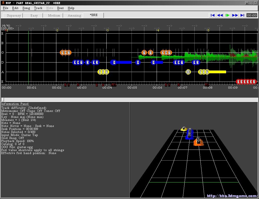Click the yellow sustain tail on A string
Screen dimensions: 259x199
pos(217,72)
